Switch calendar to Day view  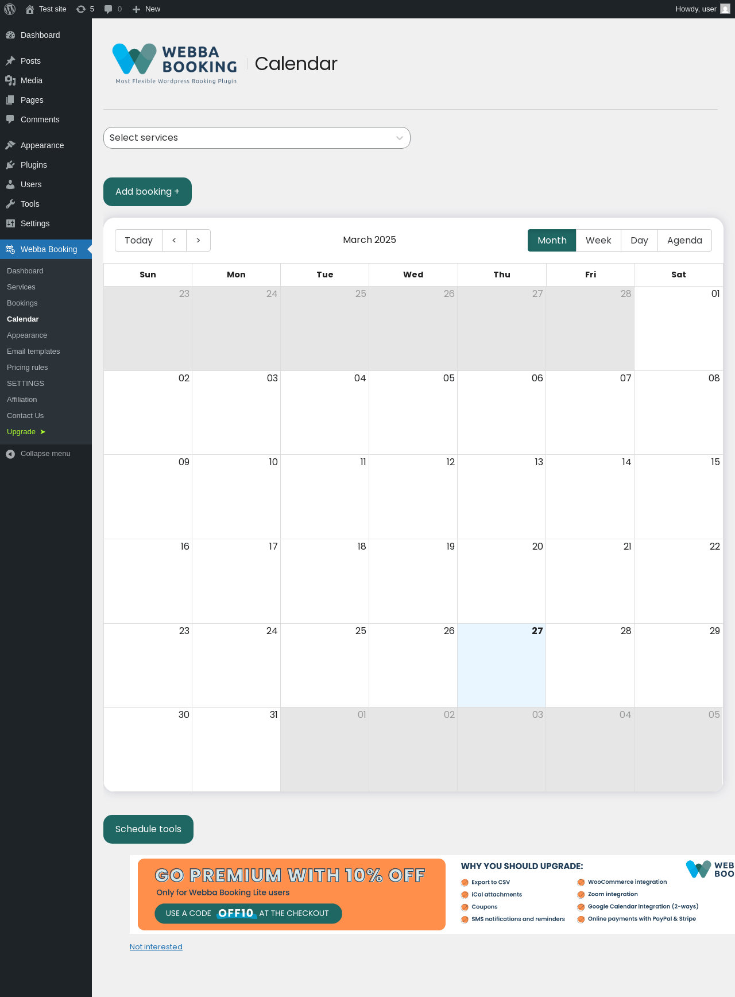[x=639, y=241]
